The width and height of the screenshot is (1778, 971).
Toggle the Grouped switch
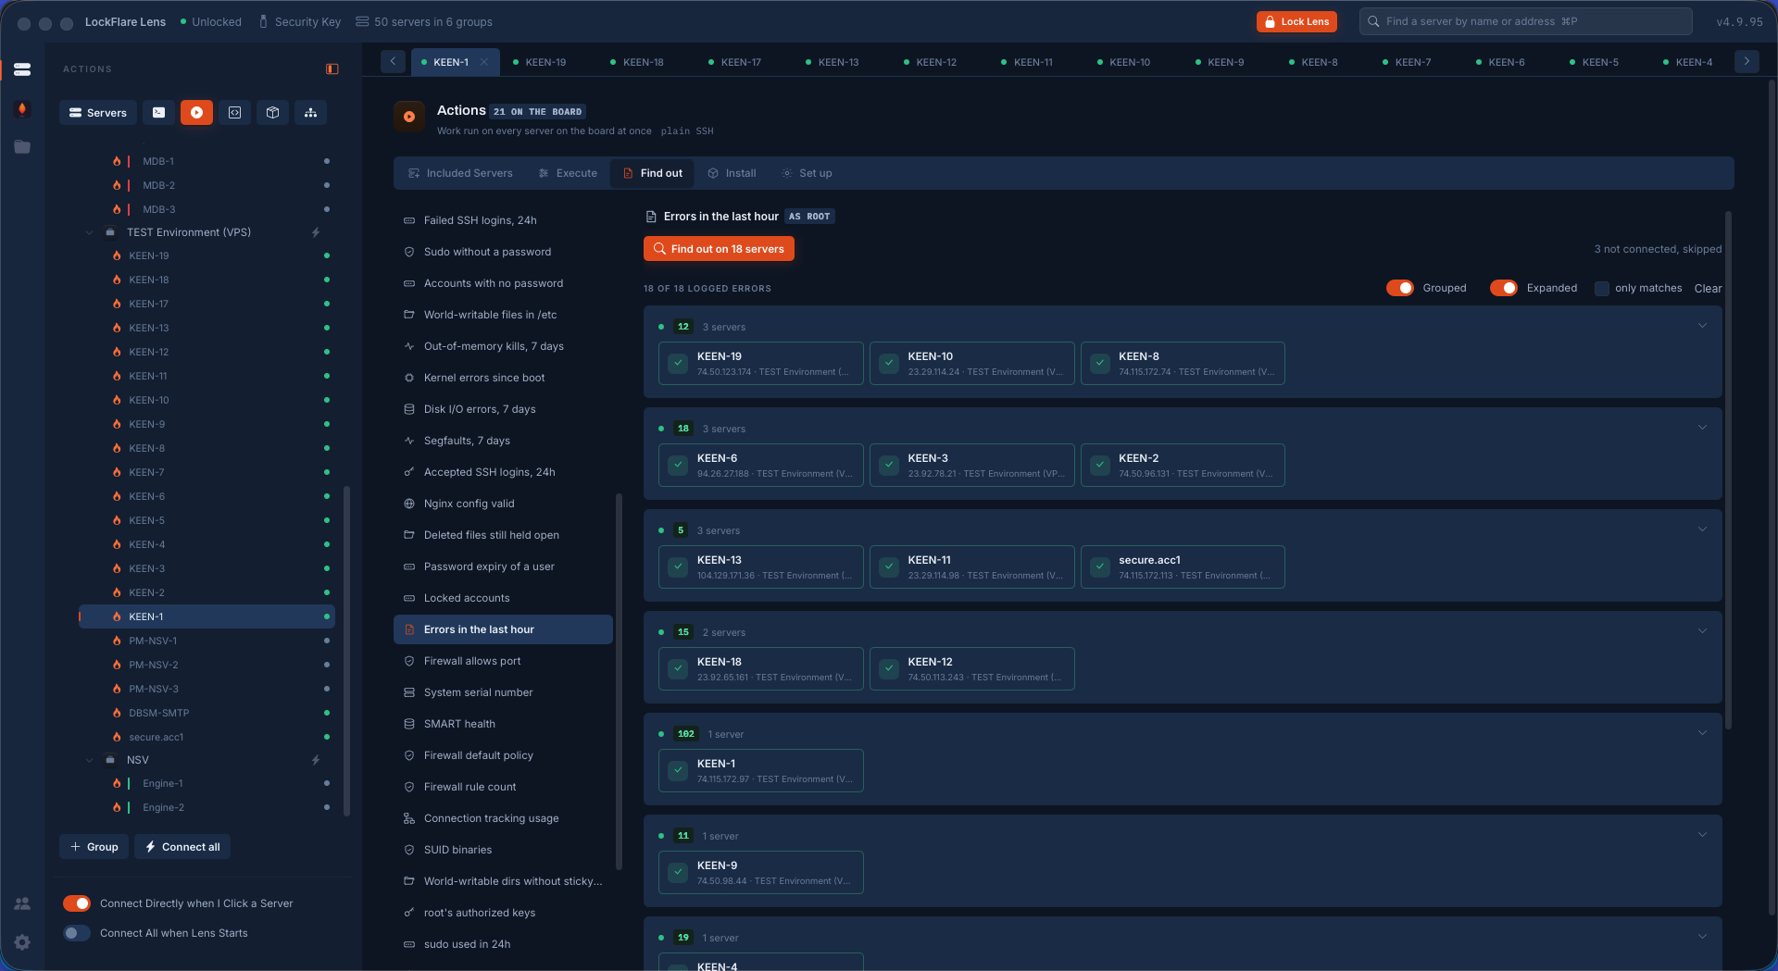point(1400,288)
